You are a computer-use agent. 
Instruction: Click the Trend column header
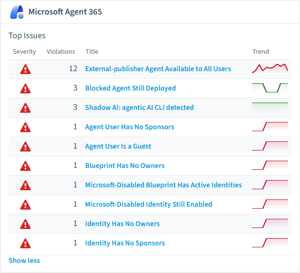[261, 52]
